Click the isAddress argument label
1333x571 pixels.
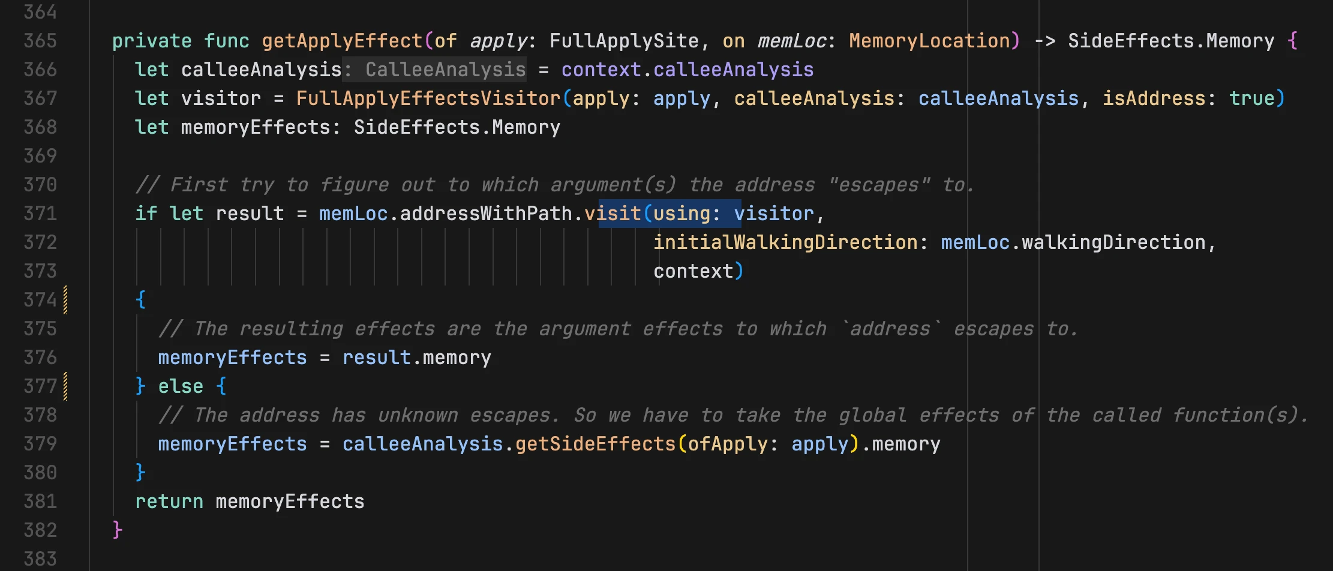[x=1154, y=98]
